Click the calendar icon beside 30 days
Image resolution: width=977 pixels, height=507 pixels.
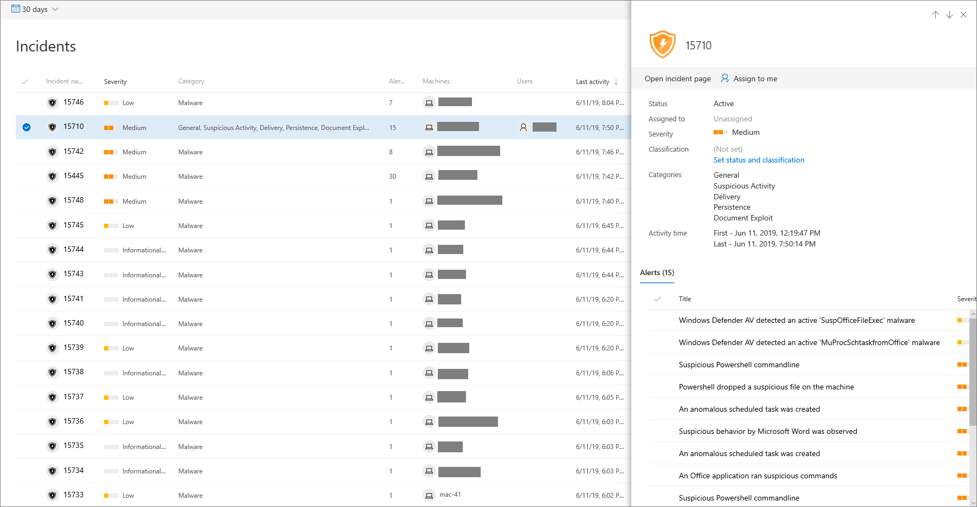tap(16, 9)
